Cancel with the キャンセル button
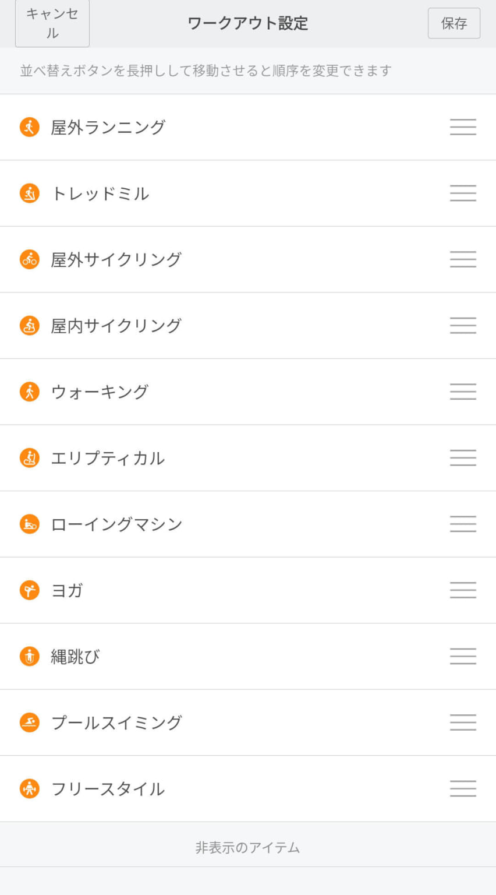Screen dimensions: 496x895 click(52, 23)
